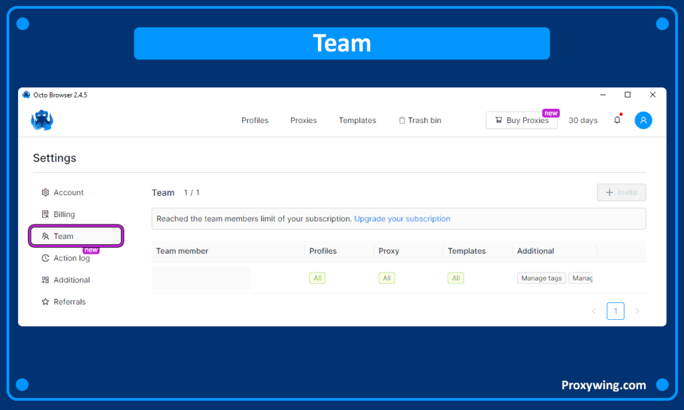Go to the Referrals section
Image resolution: width=684 pixels, height=410 pixels.
pyautogui.click(x=69, y=302)
